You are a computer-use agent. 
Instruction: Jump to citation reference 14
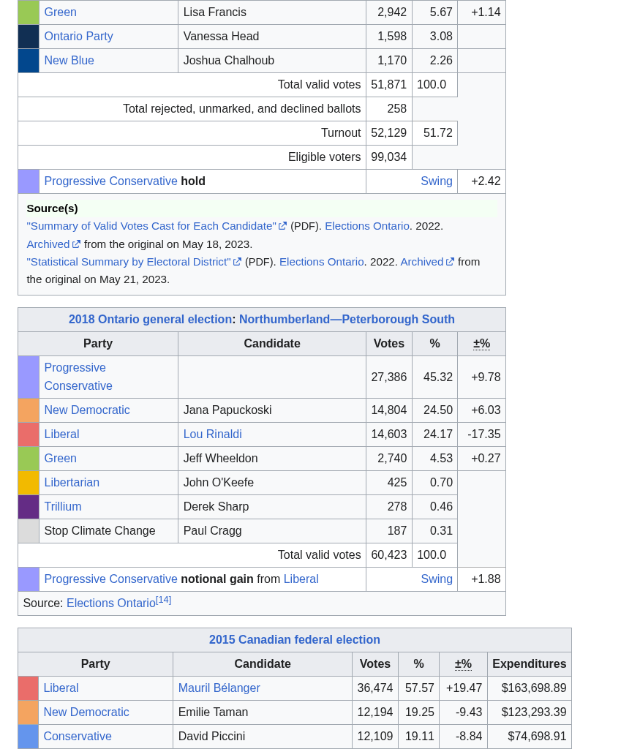coord(164,600)
